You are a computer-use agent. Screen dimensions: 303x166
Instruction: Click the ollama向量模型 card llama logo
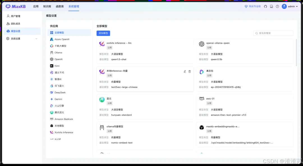tap(102, 128)
